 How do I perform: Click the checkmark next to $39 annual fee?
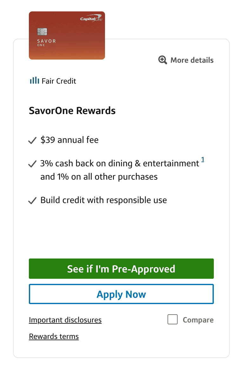tap(32, 140)
